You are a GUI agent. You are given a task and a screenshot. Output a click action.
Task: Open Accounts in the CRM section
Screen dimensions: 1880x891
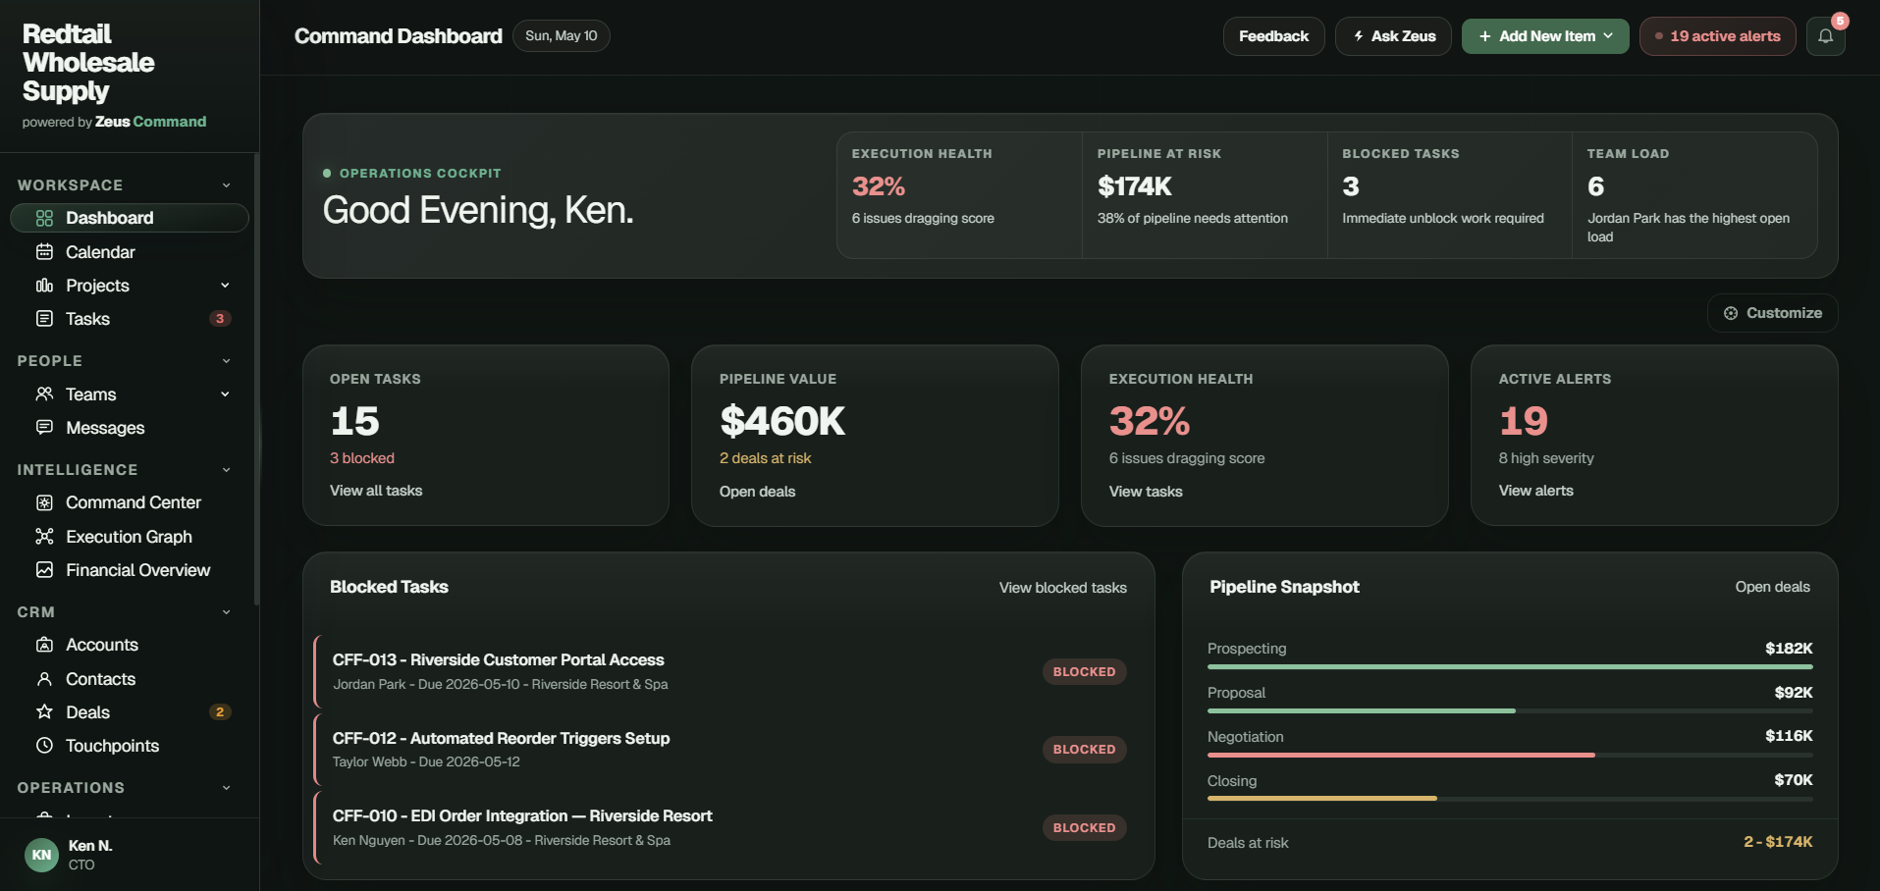pyautogui.click(x=130, y=645)
